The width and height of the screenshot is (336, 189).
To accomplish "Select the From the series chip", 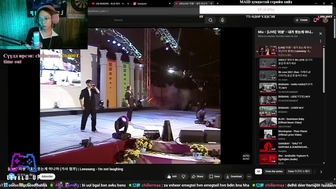I will point(274,171).
